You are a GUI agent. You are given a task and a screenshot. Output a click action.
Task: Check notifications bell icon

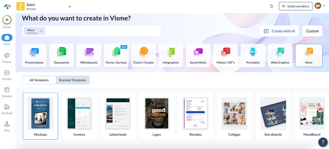pos(271,6)
